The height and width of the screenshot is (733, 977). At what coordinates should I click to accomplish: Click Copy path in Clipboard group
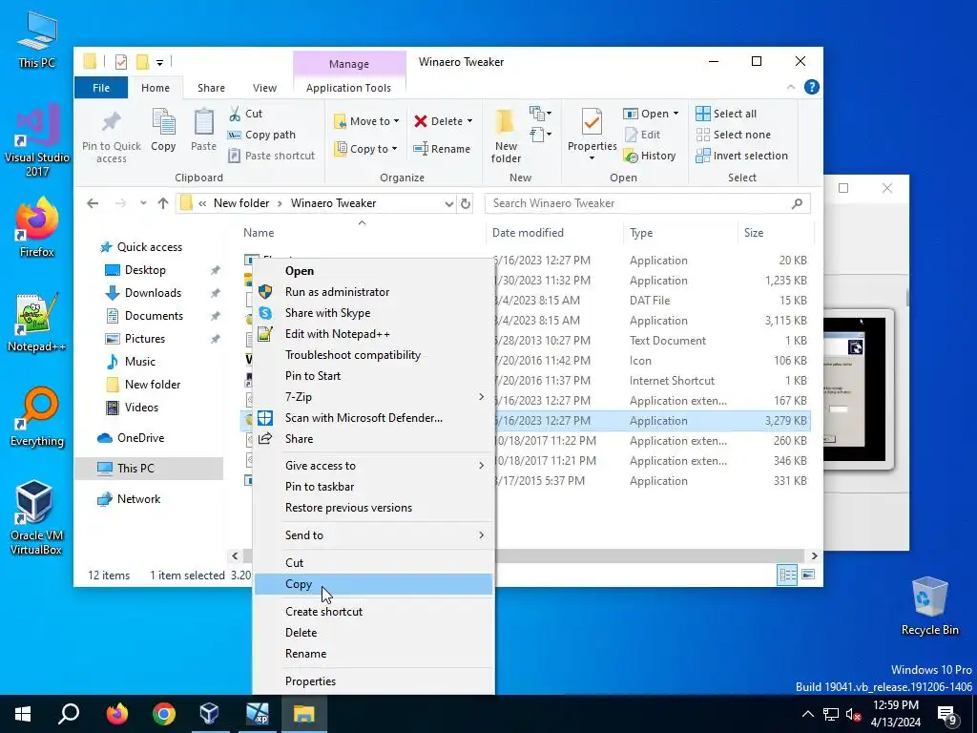coord(261,135)
